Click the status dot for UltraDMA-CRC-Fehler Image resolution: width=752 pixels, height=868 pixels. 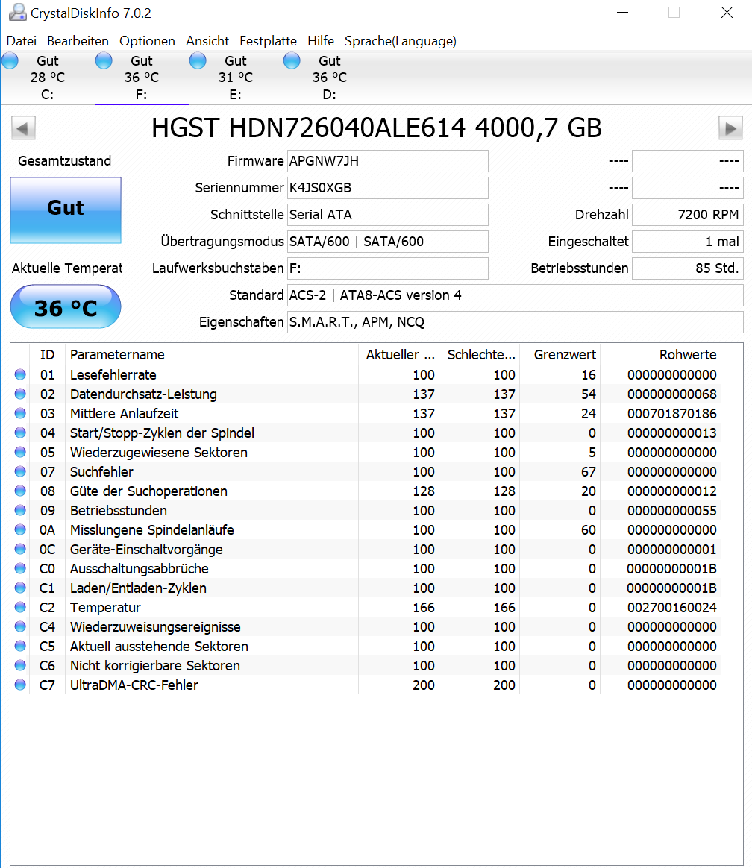pos(20,685)
